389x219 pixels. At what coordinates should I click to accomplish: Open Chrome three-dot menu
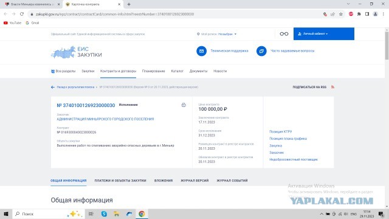pos(384,14)
